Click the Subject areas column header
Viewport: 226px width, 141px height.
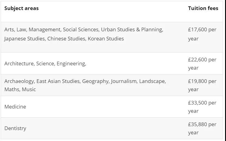pyautogui.click(x=22, y=8)
